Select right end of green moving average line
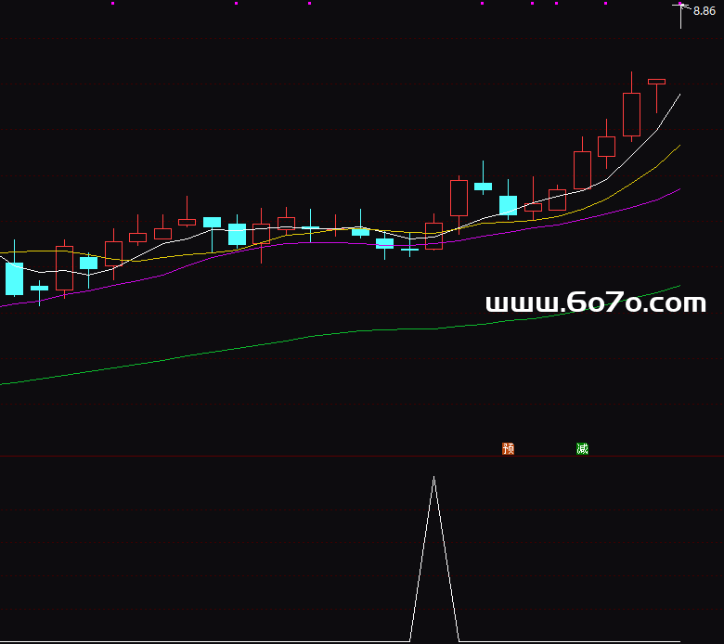Viewport: 724px width, 644px height. pos(679,286)
